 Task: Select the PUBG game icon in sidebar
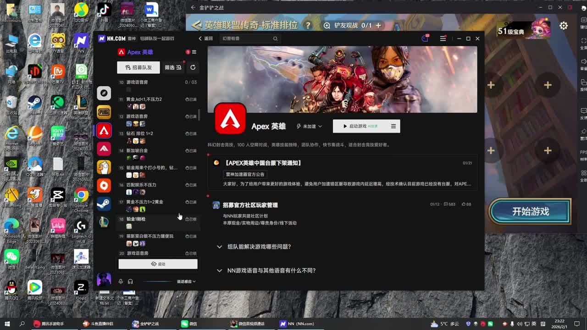tap(104, 112)
